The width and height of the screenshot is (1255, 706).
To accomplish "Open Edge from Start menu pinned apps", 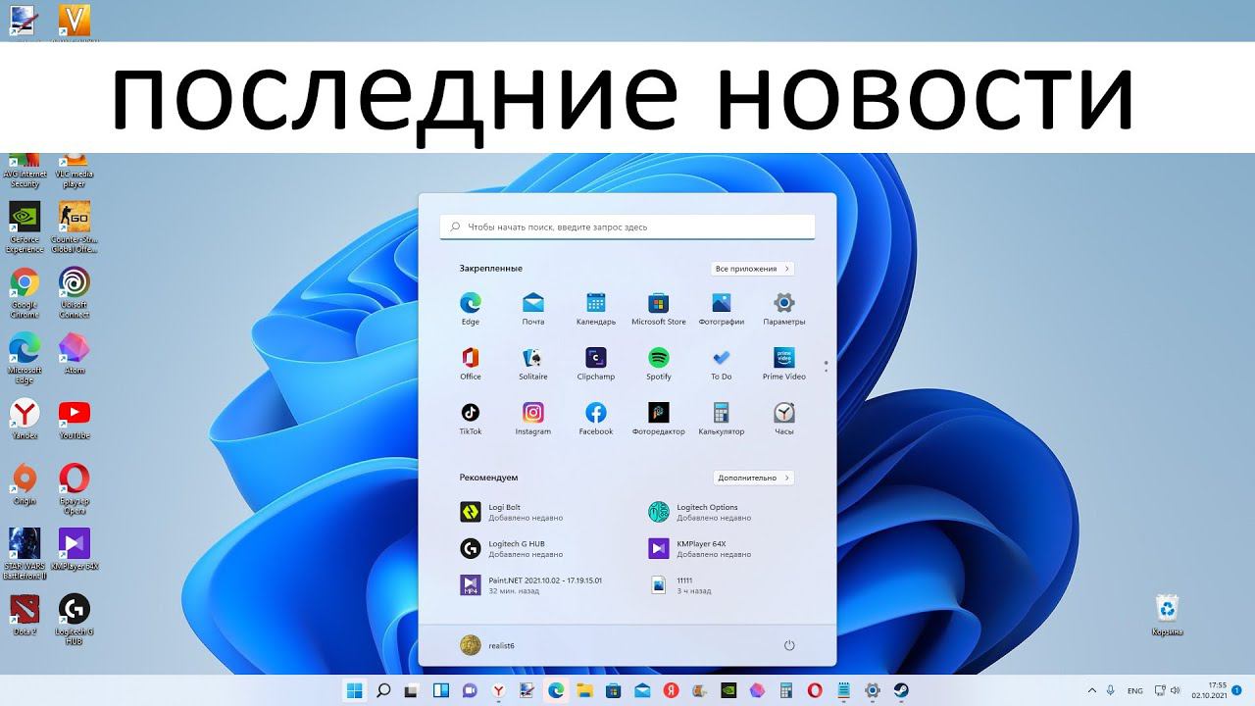I will click(471, 308).
